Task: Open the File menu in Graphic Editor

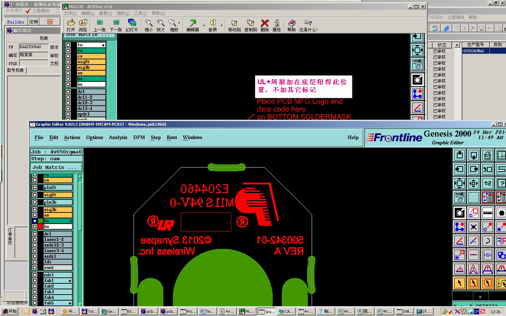Action: [x=39, y=138]
